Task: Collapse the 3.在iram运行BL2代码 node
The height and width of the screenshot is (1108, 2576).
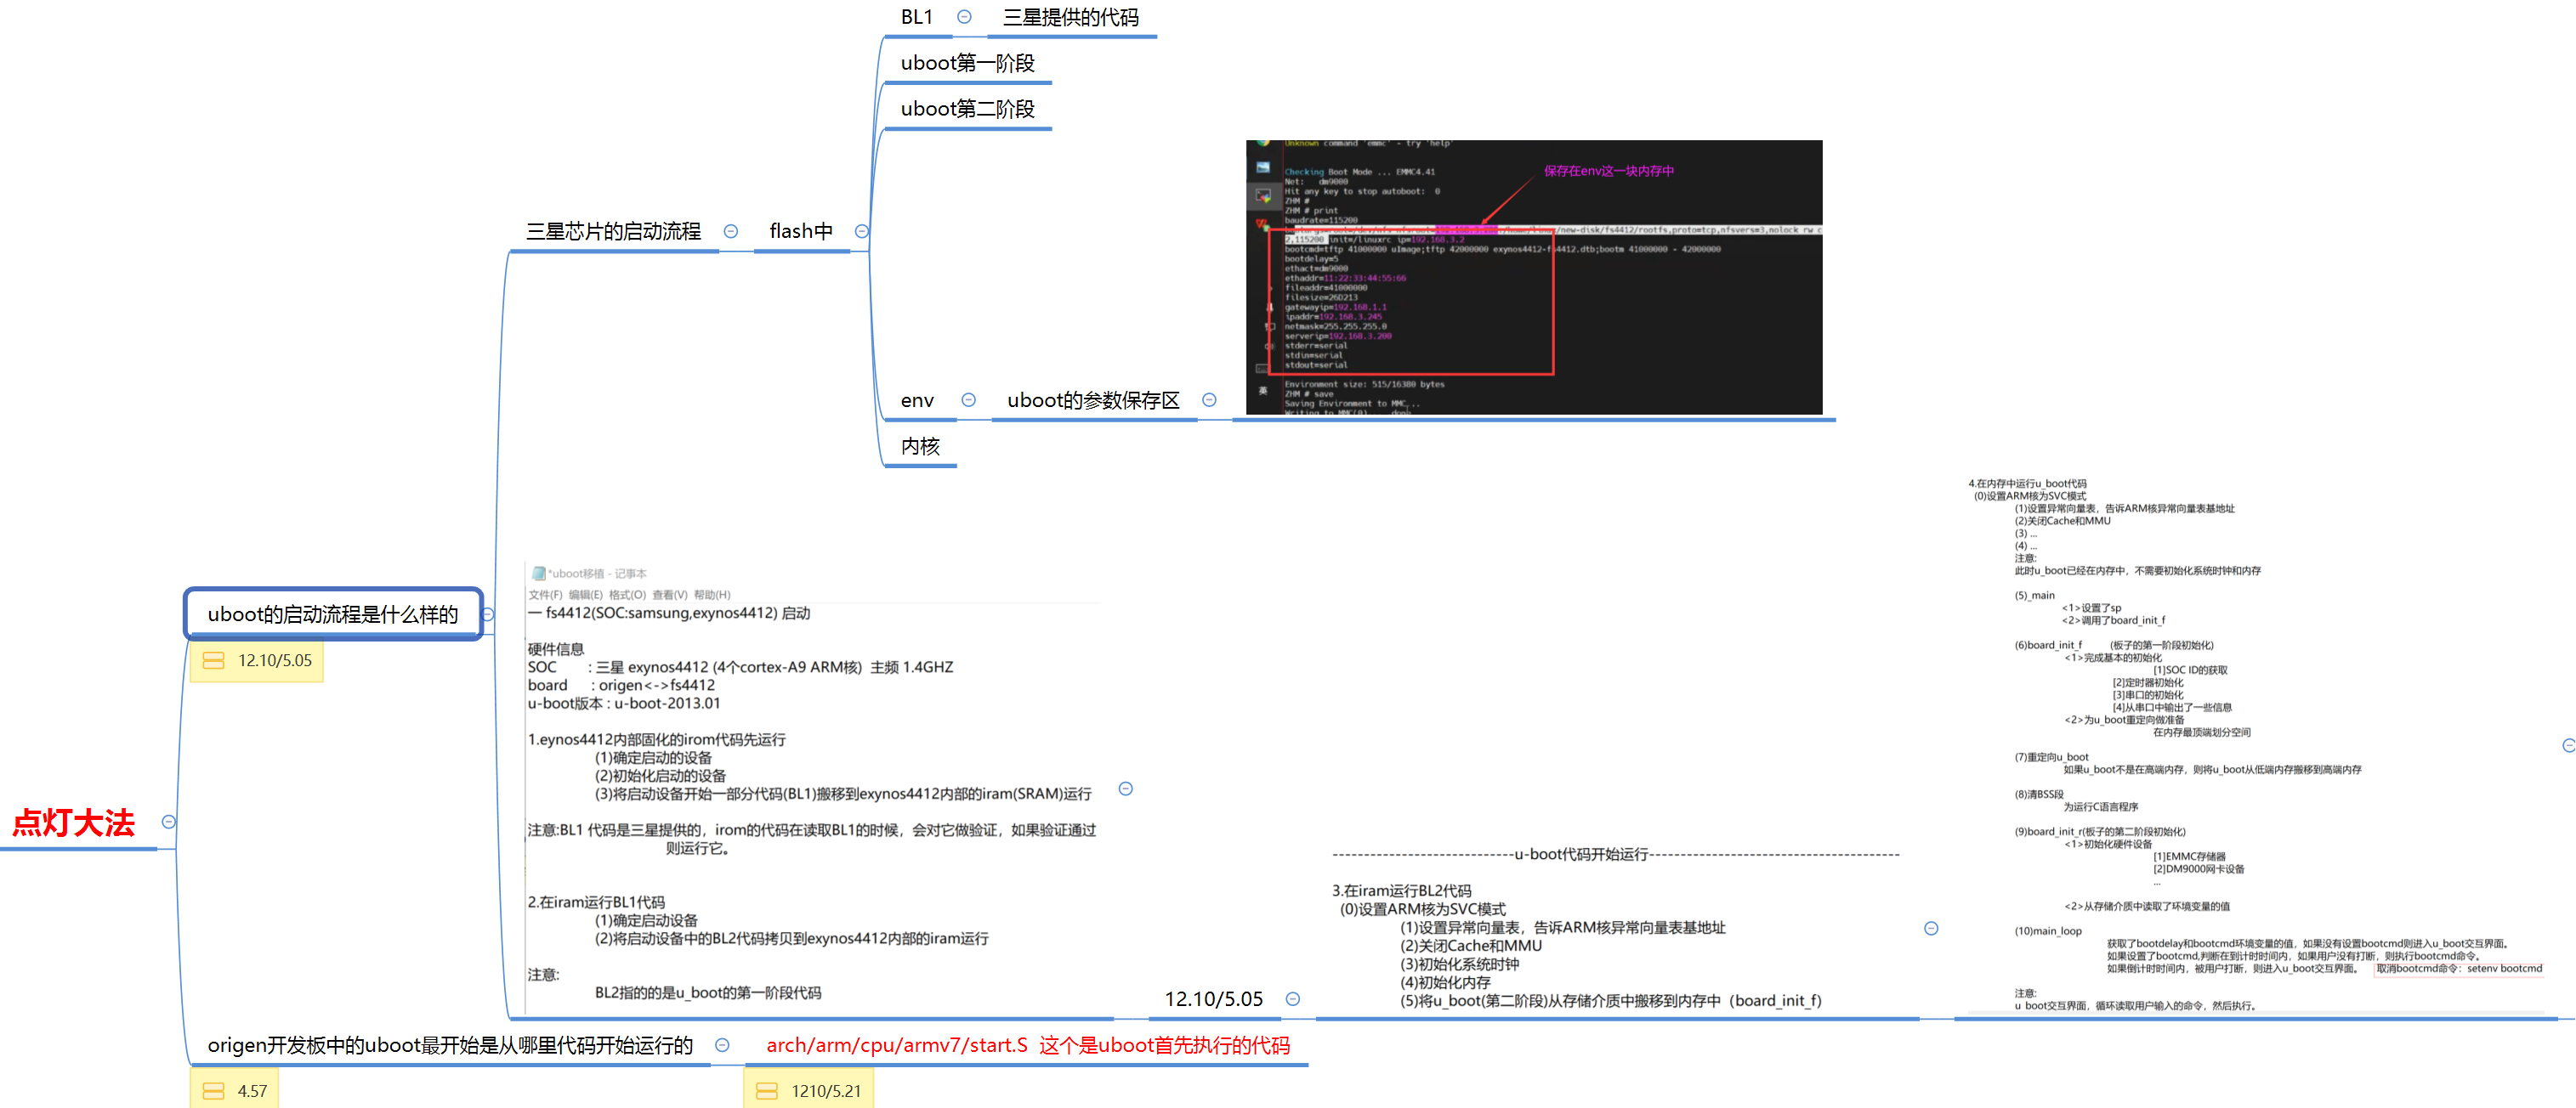Action: click(x=1931, y=930)
